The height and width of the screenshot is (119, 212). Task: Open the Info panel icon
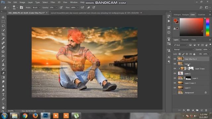(169, 32)
